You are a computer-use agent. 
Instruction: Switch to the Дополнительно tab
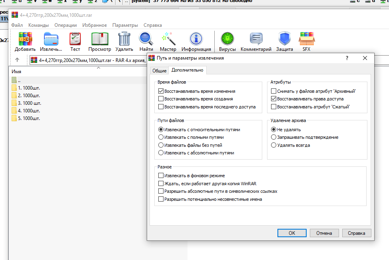[x=188, y=70]
